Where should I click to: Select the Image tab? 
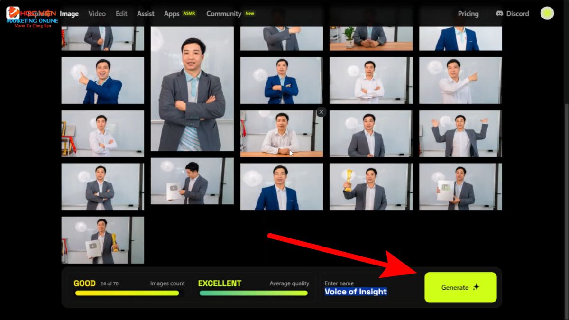[x=69, y=14]
